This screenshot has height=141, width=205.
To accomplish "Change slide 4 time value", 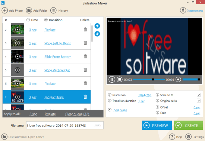I will click(x=33, y=57).
